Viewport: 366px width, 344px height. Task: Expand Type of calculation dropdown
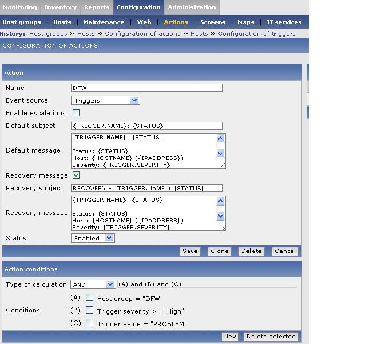93,284
